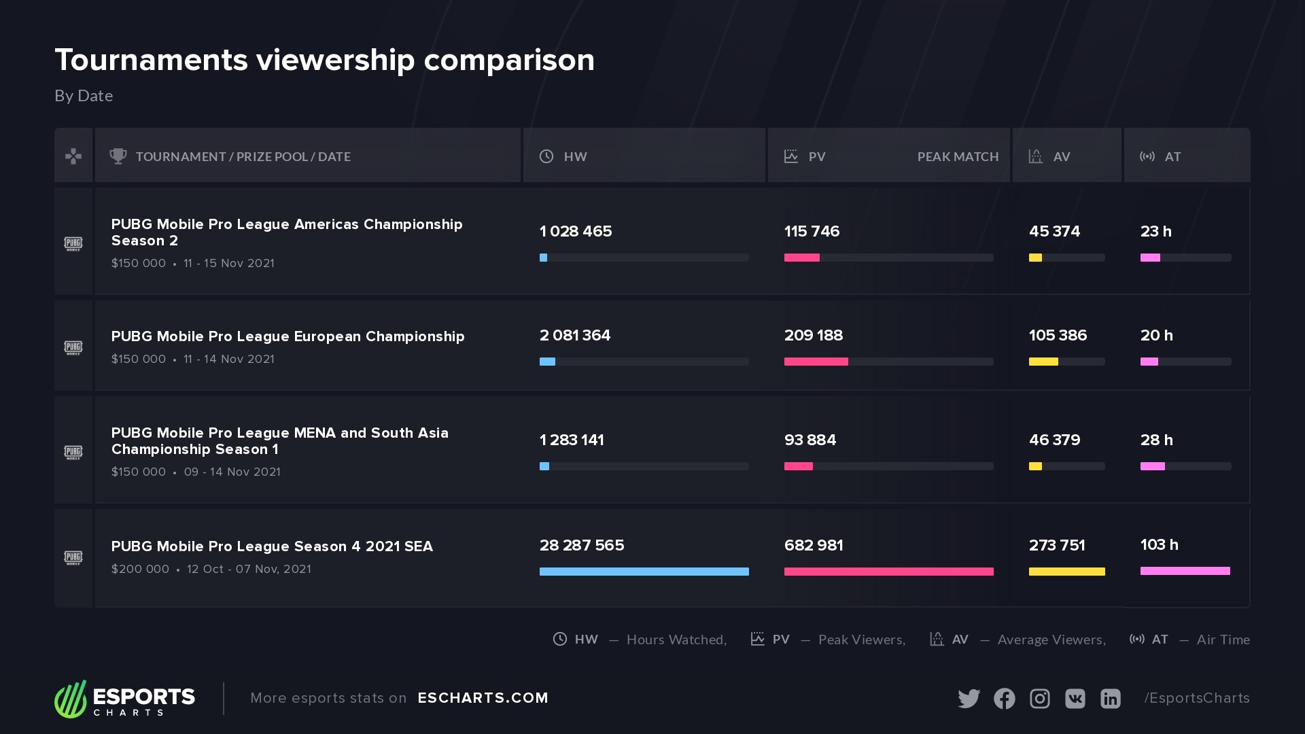Select the PV column header
The height and width of the screenshot is (734, 1305).
(816, 157)
